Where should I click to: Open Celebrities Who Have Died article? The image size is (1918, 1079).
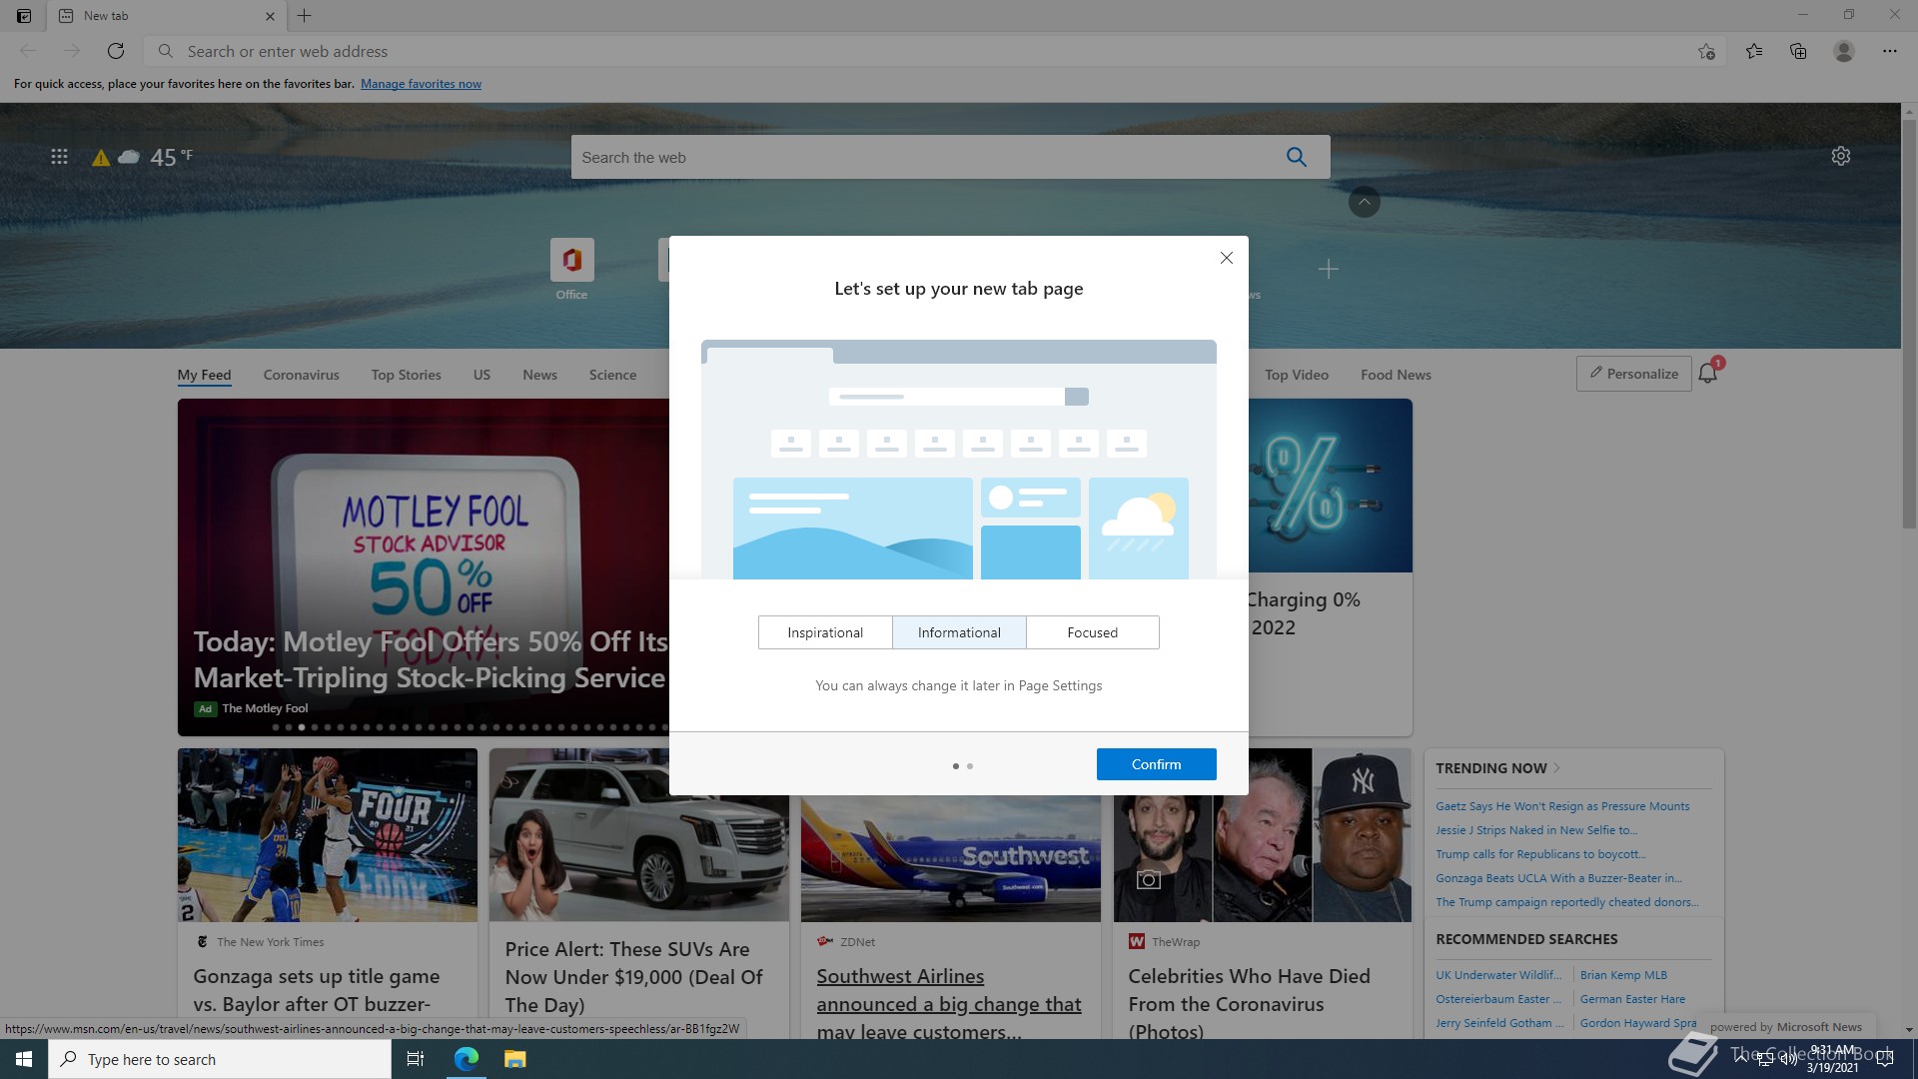tap(1250, 1003)
